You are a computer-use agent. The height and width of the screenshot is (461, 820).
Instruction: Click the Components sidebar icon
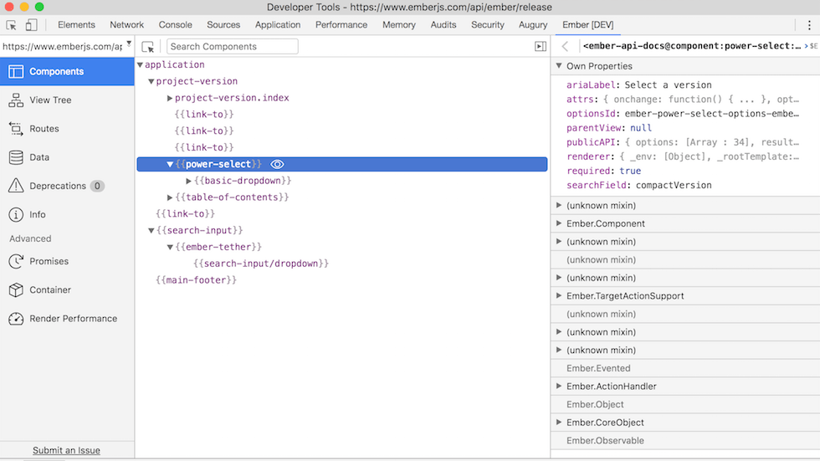(16, 72)
